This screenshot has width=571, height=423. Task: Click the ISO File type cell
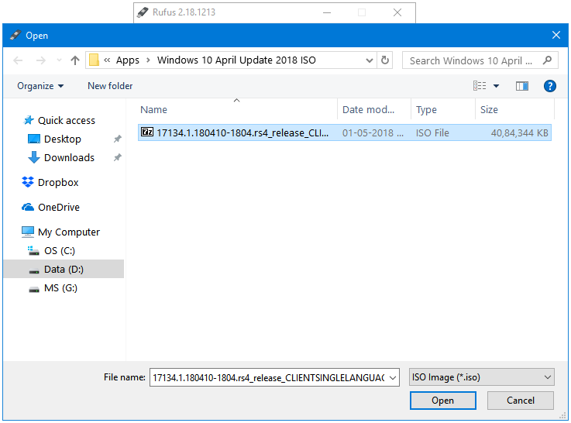[432, 133]
